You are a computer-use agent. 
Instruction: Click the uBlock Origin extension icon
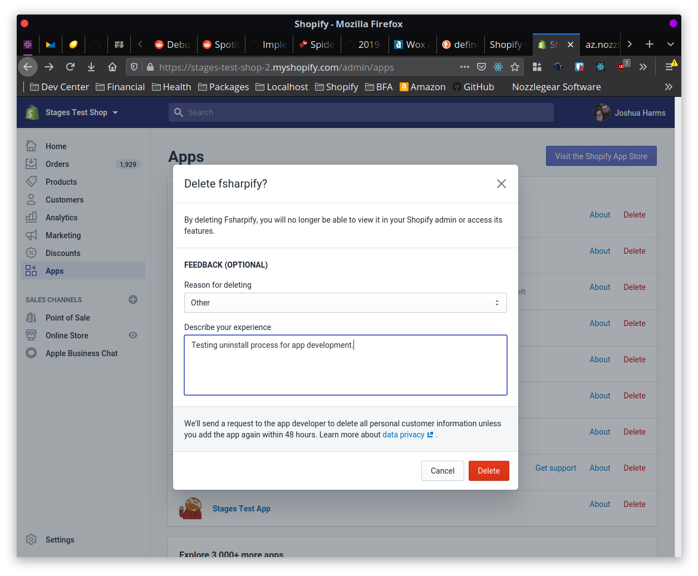click(622, 66)
